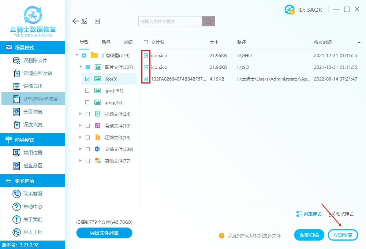366x249 pixels.
Task: Open 深度恢复 deep recovery mode
Action: pyautogui.click(x=33, y=124)
